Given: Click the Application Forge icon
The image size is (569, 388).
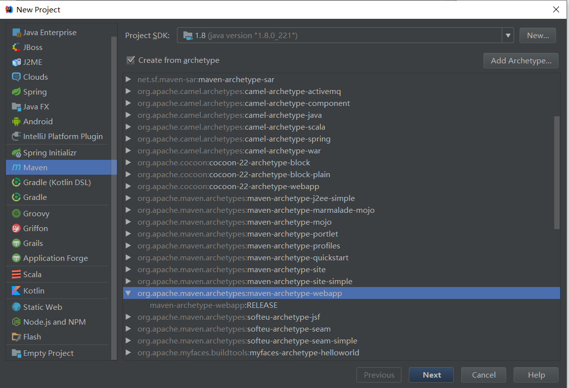Looking at the screenshot, I should coord(16,258).
